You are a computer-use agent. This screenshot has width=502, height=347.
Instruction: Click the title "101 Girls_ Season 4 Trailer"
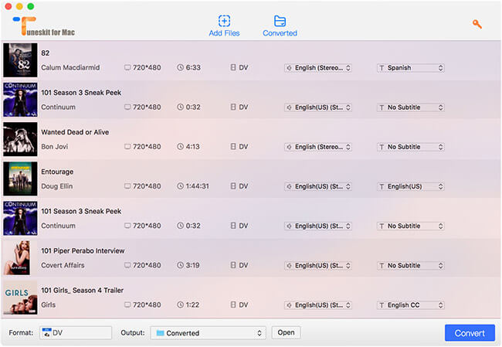click(x=82, y=291)
